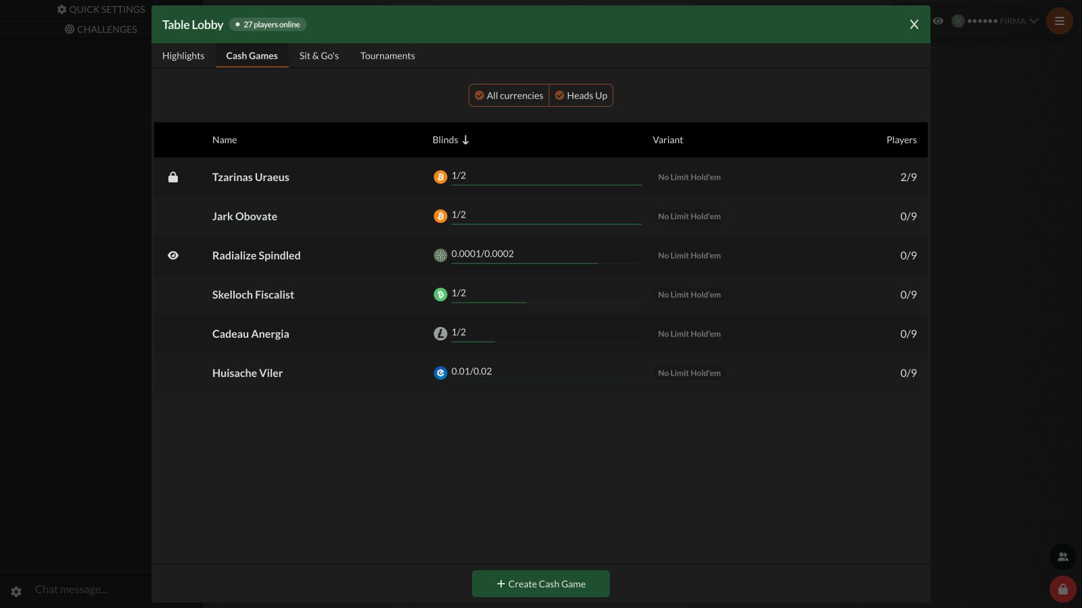Click the lock icon beside Tzarinas Uraeus
The width and height of the screenshot is (1082, 608).
(x=173, y=177)
